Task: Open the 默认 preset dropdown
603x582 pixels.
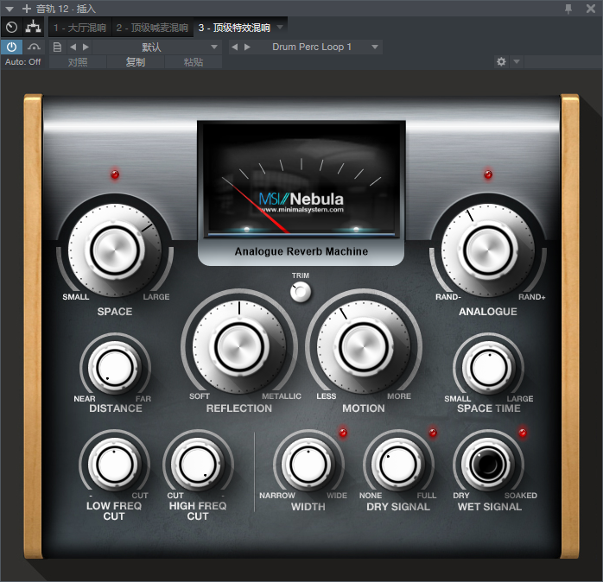Action: pos(157,47)
